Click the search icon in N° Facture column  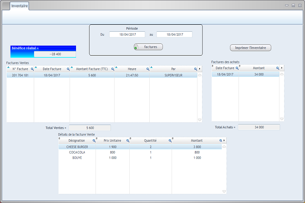[x=32, y=69]
